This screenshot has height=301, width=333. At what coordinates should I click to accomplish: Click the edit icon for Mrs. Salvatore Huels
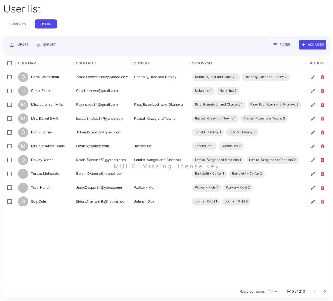click(313, 146)
